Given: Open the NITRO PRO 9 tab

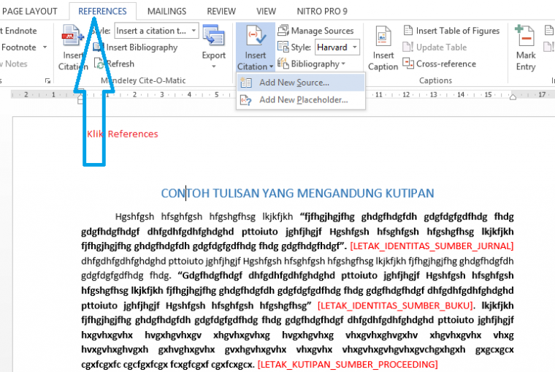Looking at the screenshot, I should [322, 12].
